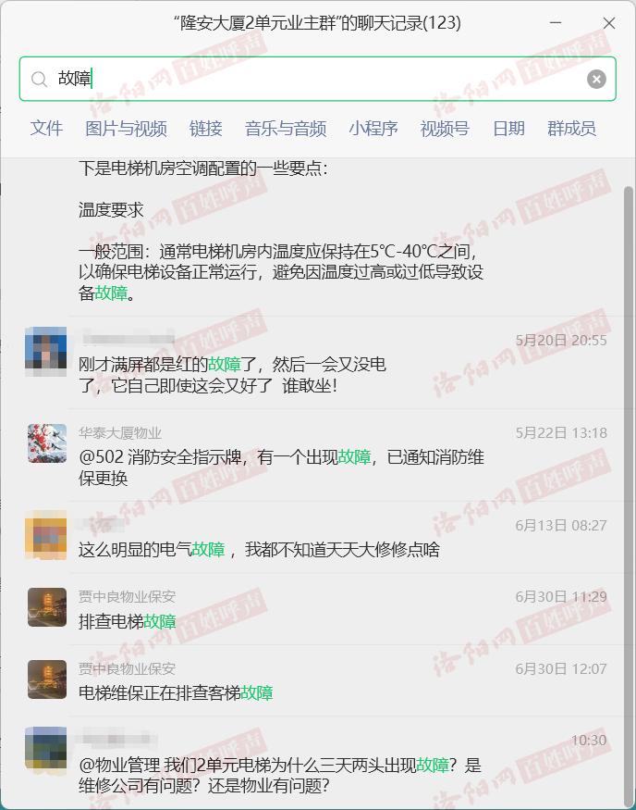Open avatar of 华泰大厦物业 sender
636x810 pixels.
click(46, 443)
